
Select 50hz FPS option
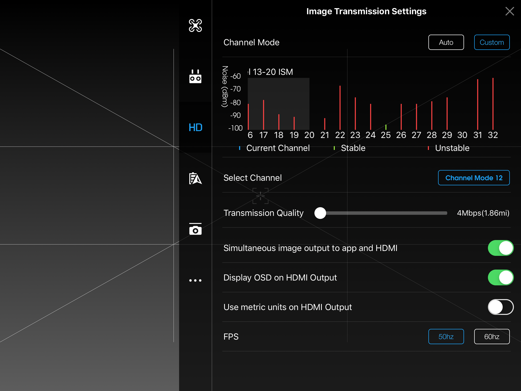[446, 337]
